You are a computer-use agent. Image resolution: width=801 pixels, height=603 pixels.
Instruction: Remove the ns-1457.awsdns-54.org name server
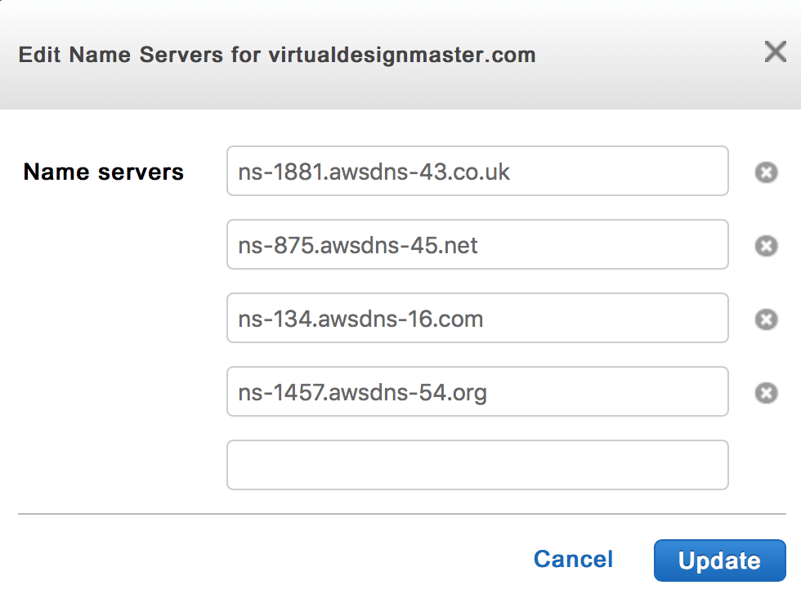point(766,393)
